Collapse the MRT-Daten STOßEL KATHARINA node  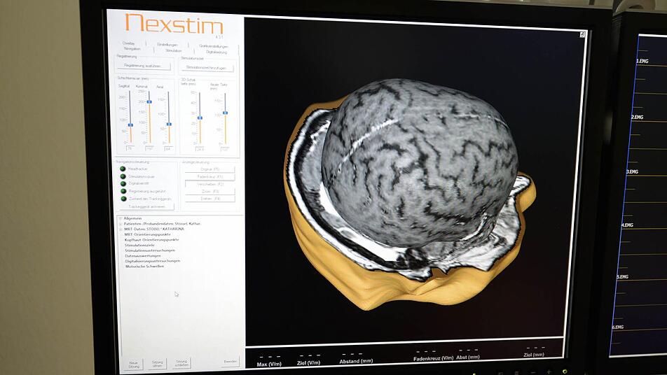121,229
